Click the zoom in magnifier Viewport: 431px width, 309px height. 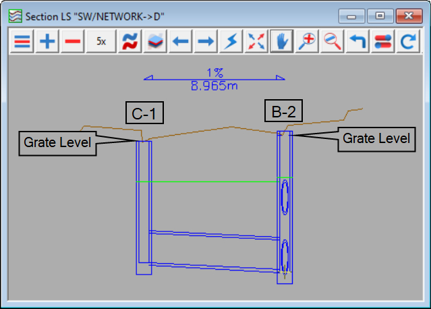point(307,41)
